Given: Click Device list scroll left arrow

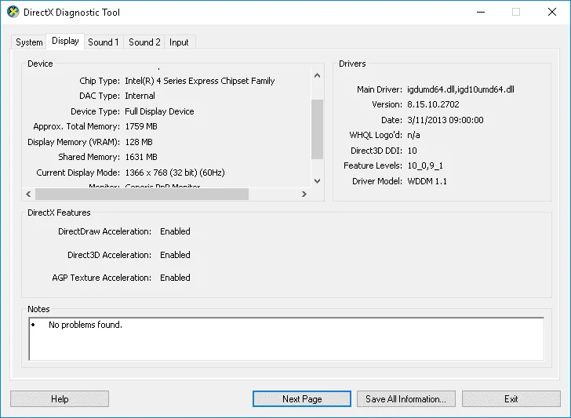Looking at the screenshot, I should tap(28, 194).
